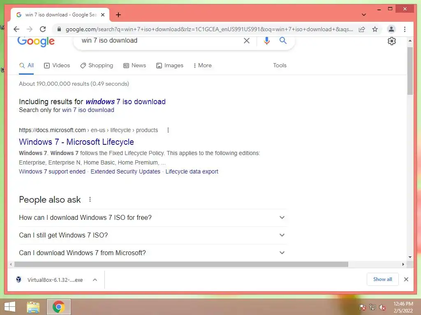Screen dimensions: 421x315
Task: Open File Explorer from the taskbar
Action: tap(33, 307)
